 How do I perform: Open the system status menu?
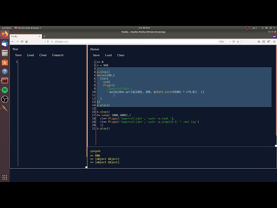point(268,28)
